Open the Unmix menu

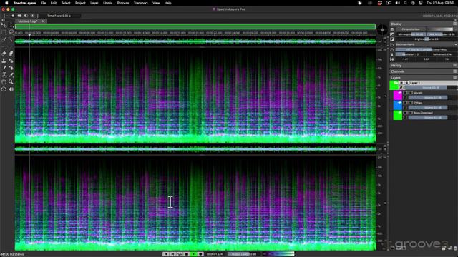[108, 3]
